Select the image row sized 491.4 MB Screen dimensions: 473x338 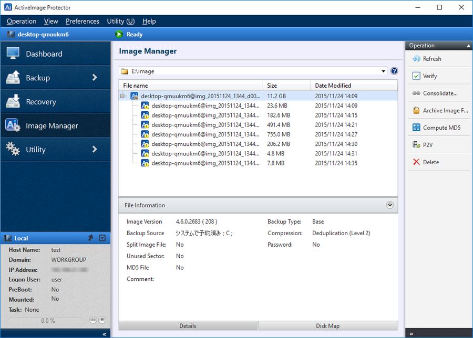click(x=258, y=125)
